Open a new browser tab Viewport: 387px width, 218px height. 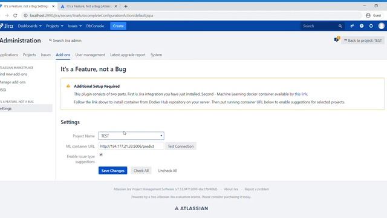click(126, 6)
